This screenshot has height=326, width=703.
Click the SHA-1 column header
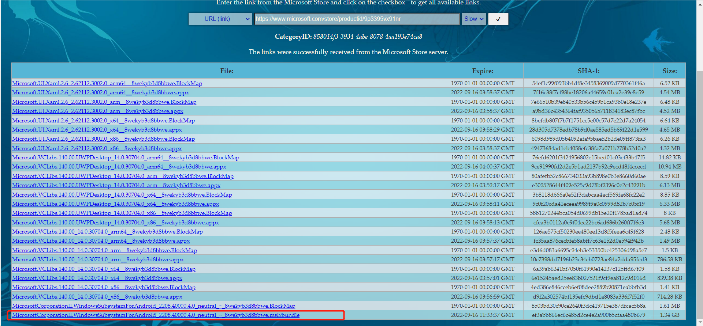588,71
